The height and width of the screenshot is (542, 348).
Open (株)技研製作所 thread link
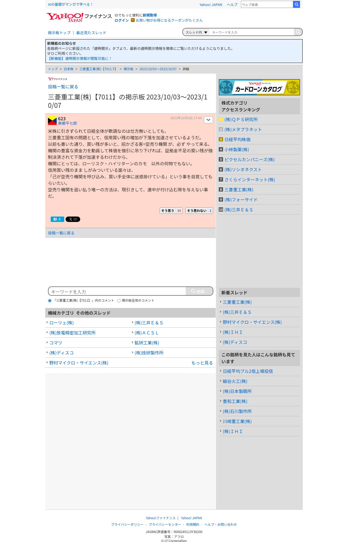tap(149, 353)
